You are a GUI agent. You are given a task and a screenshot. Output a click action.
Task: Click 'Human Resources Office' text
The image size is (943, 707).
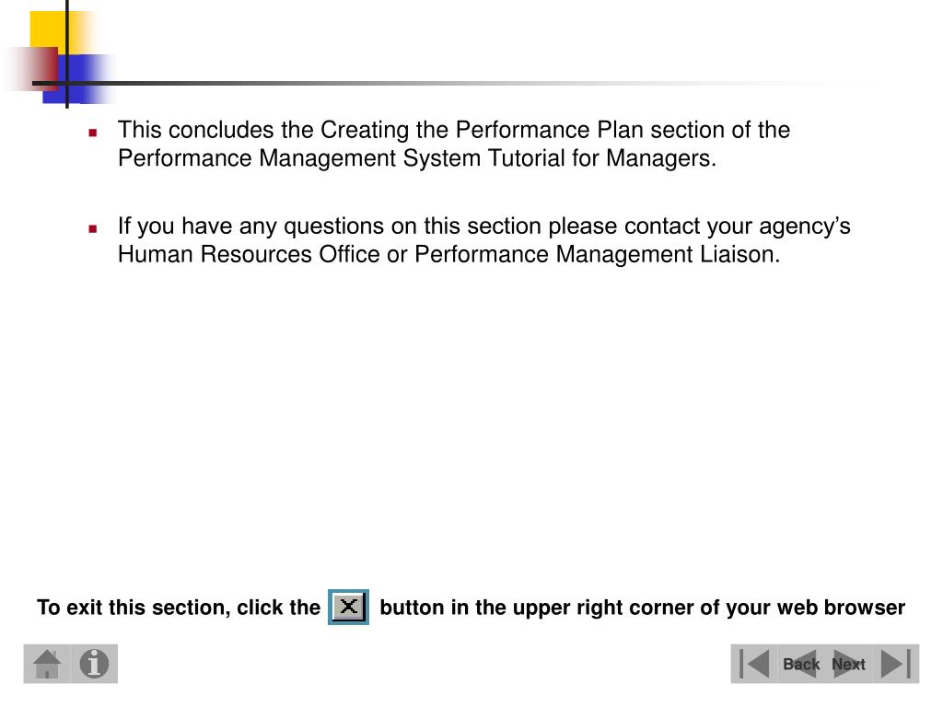[x=249, y=254]
